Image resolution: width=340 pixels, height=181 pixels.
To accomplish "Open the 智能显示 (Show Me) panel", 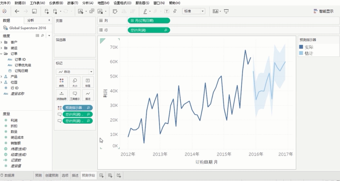I will [x=323, y=11].
